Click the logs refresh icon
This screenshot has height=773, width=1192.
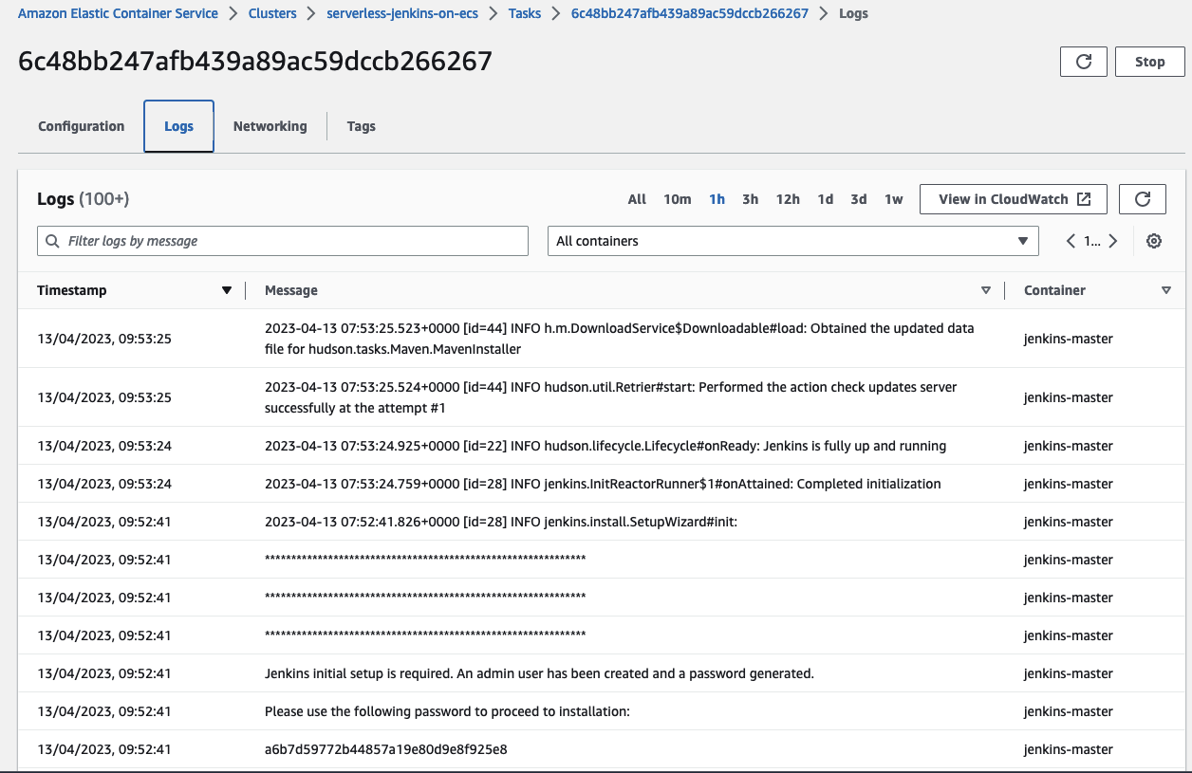coord(1142,199)
